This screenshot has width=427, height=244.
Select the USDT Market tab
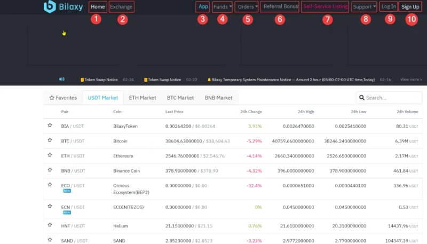[x=103, y=98]
